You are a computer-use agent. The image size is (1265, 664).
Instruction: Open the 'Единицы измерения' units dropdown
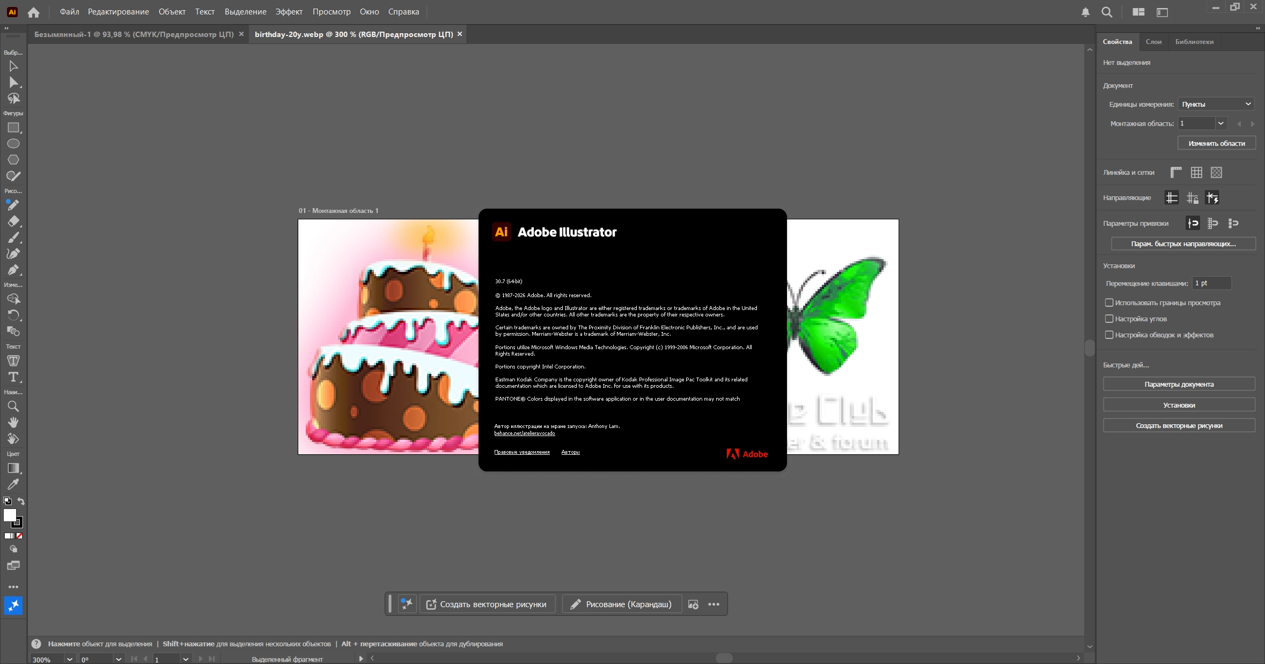click(1217, 104)
